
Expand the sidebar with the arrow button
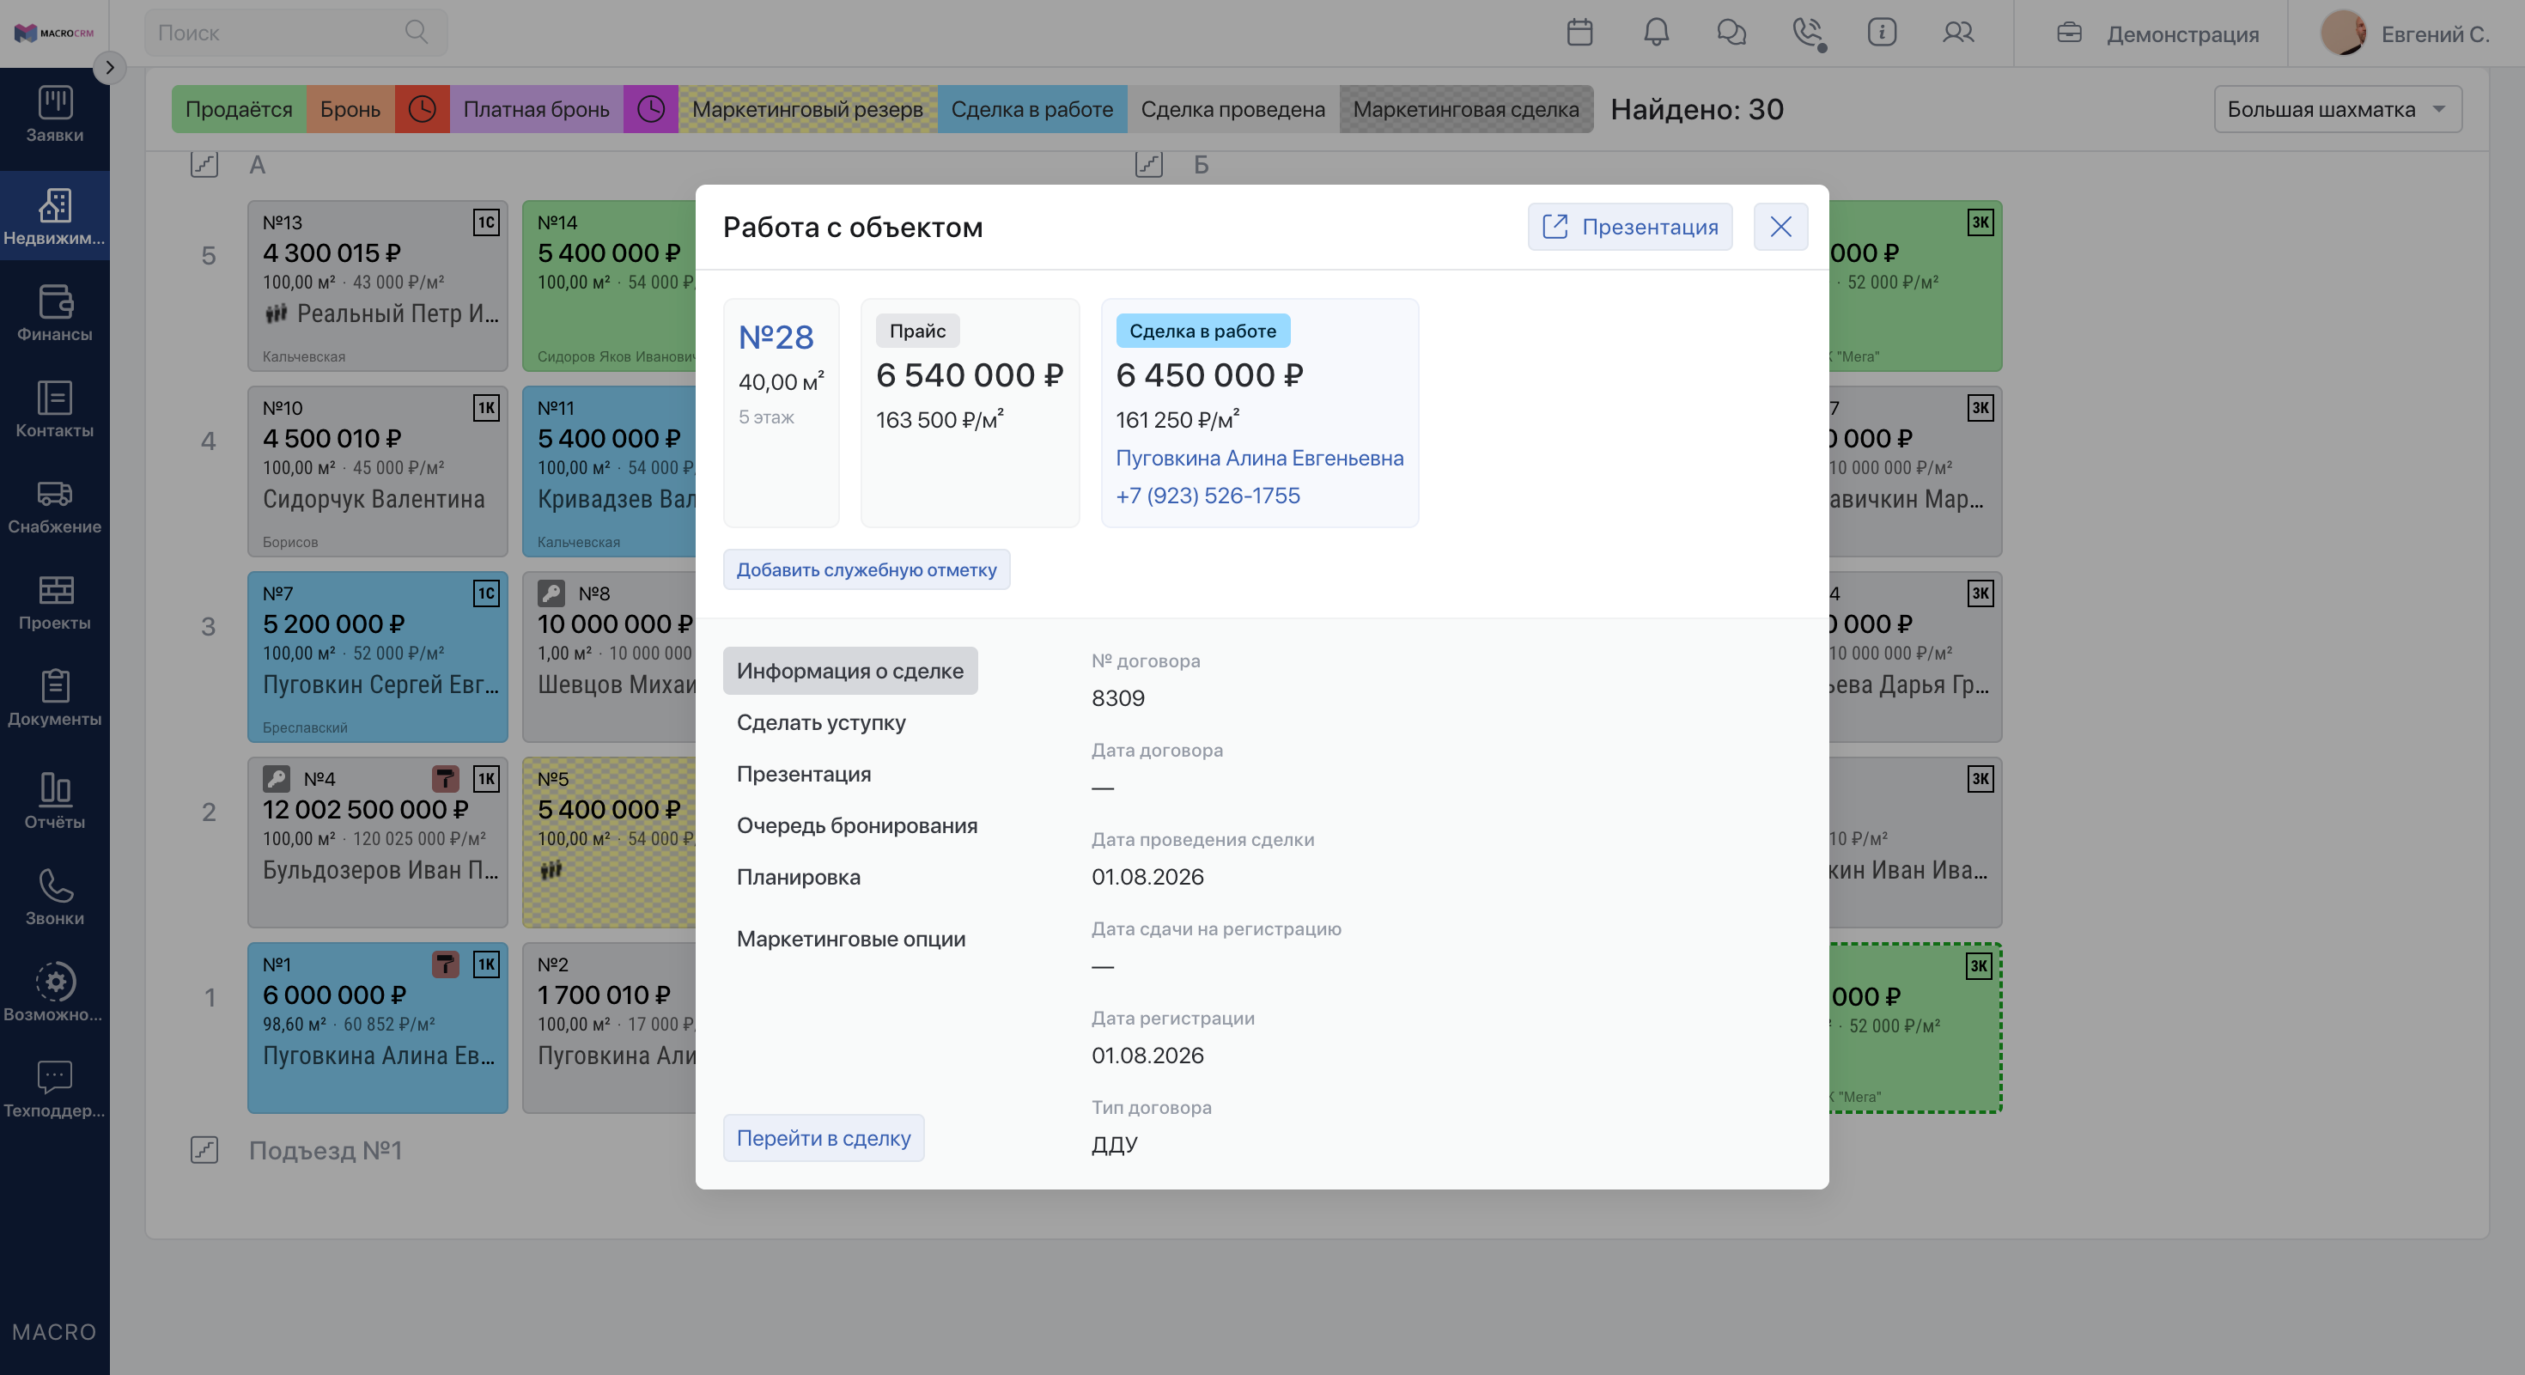coord(110,67)
